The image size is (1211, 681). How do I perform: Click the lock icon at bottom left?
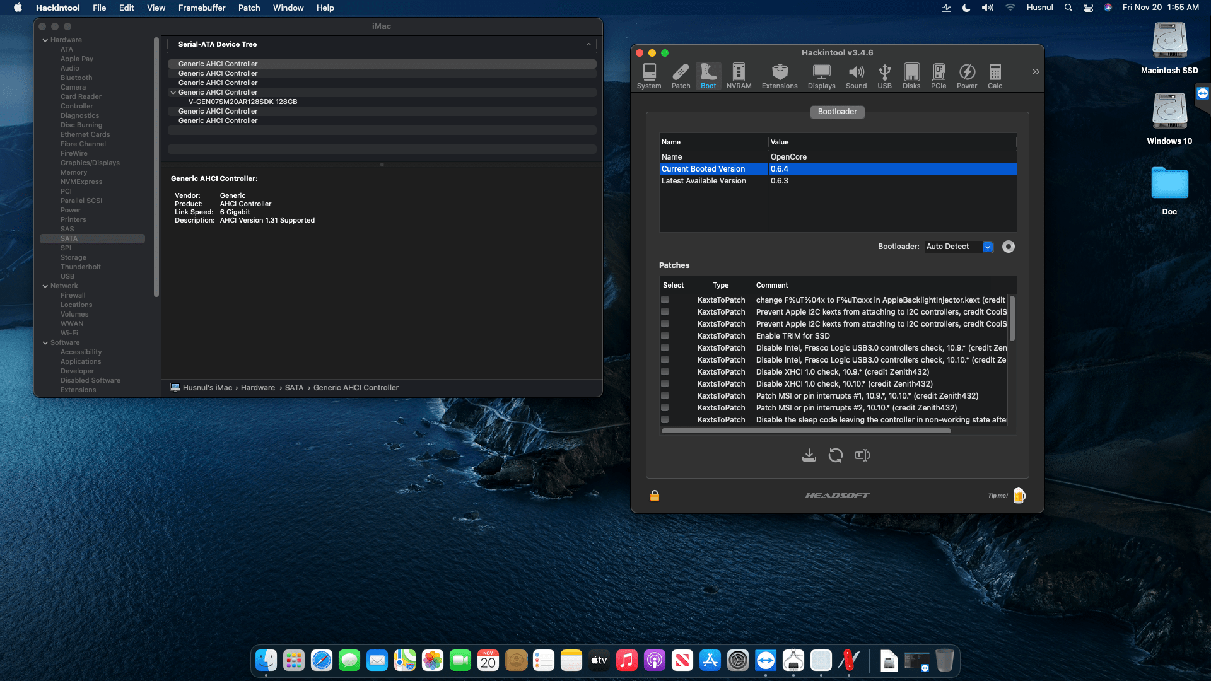(655, 496)
